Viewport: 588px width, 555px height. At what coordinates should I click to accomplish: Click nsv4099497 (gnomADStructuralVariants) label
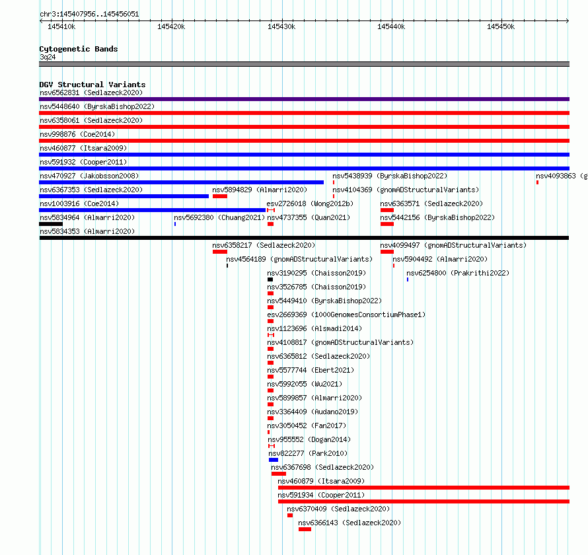(453, 245)
